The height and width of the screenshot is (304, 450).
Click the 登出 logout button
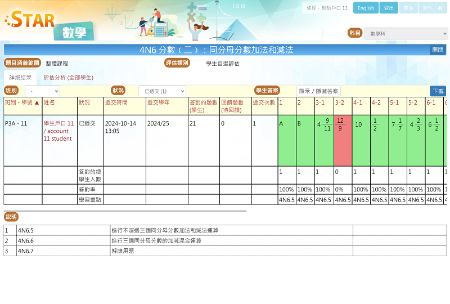[389, 8]
